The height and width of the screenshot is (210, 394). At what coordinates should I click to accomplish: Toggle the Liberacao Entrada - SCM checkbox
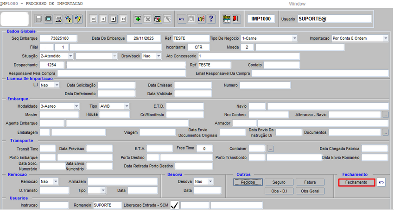[x=175, y=205]
